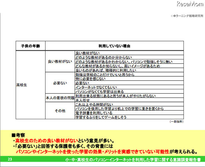Screen dimensions: 205x167
Task: Click the 子供の年齢 column header
Action: [x=30, y=46]
